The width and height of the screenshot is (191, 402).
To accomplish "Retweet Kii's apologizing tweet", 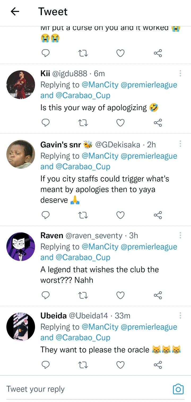I will click(x=83, y=123).
